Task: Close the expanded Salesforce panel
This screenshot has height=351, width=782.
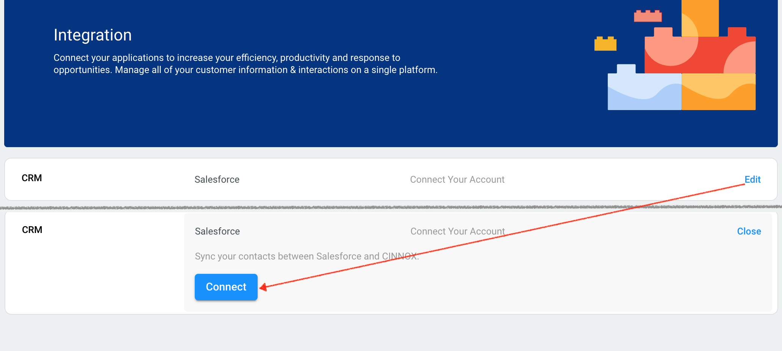Action: pyautogui.click(x=749, y=231)
